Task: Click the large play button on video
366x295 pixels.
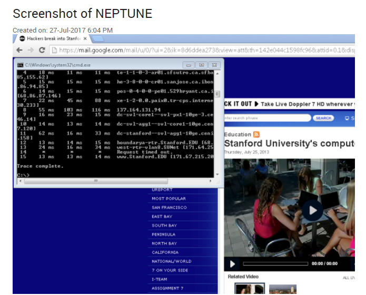Action: click(x=312, y=211)
